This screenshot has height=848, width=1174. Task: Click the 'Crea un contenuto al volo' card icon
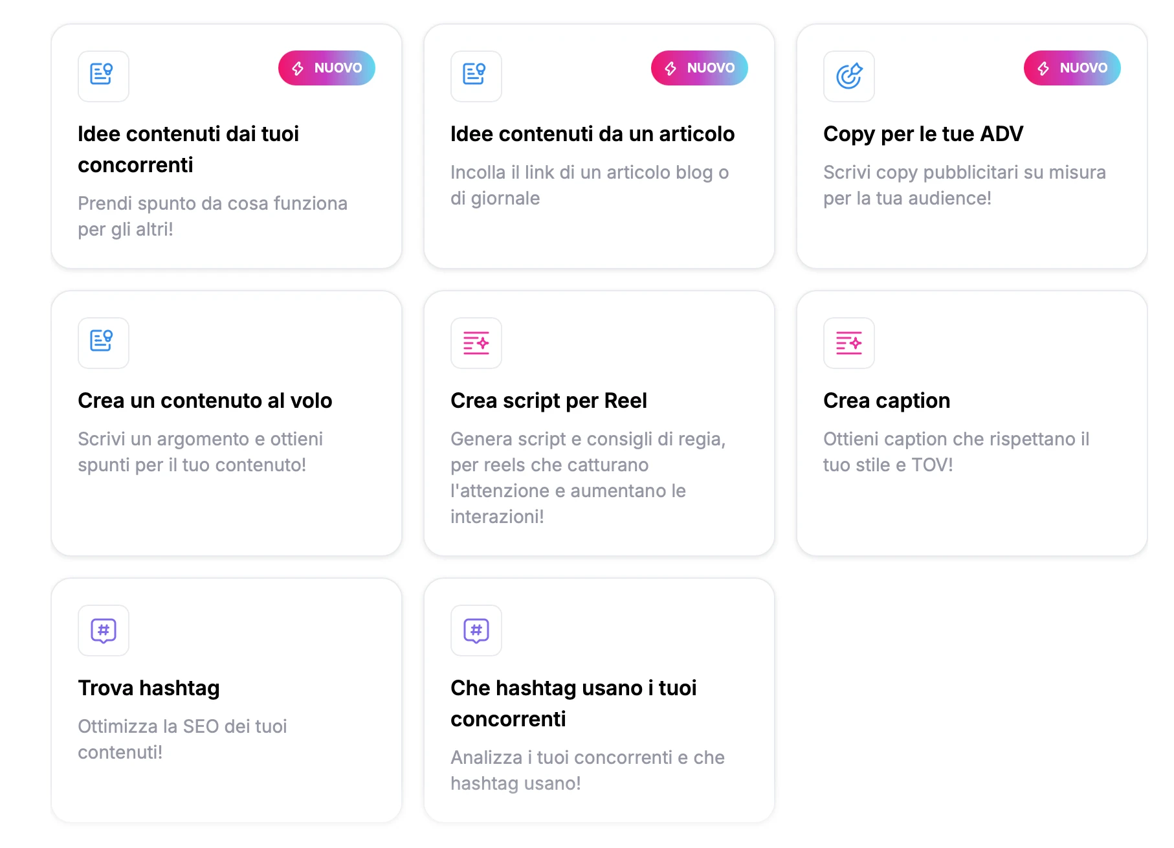104,343
